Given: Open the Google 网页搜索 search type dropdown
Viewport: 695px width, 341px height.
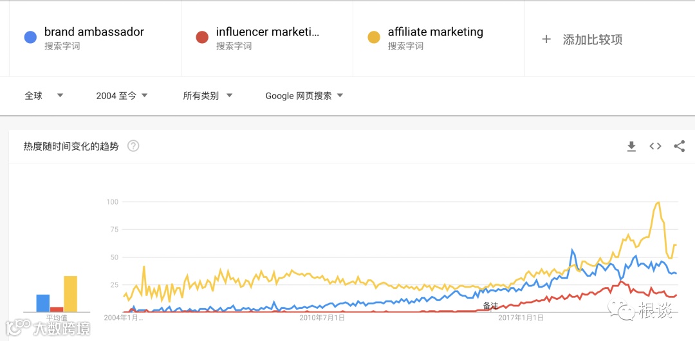Looking at the screenshot, I should click(x=304, y=96).
